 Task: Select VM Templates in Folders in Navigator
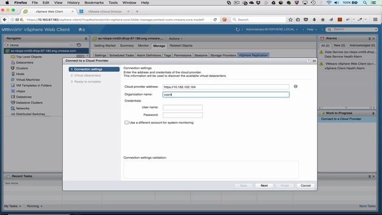(33, 85)
